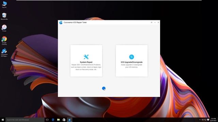
Task: Click the System Repair wrench icon
Action: pos(86,57)
